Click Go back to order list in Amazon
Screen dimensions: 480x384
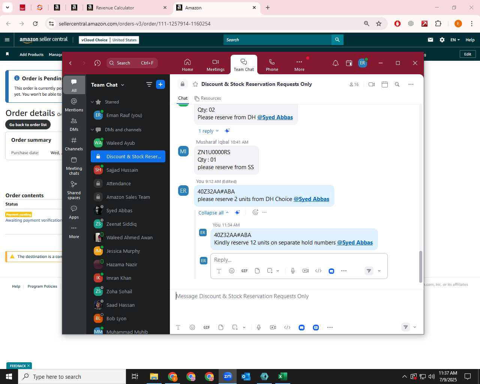coord(28,124)
